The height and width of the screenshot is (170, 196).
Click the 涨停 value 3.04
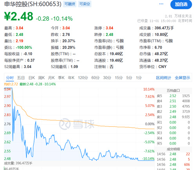(x=109, y=28)
